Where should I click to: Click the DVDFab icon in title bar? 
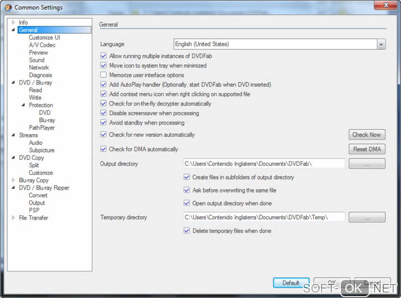pos(8,8)
